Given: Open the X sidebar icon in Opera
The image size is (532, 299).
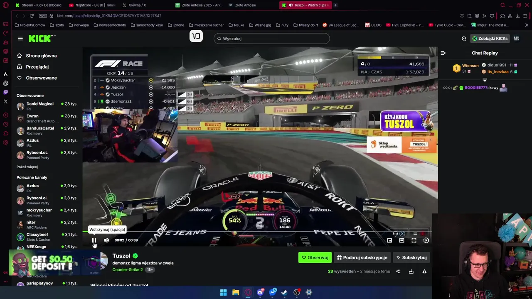Looking at the screenshot, I should coord(5,101).
